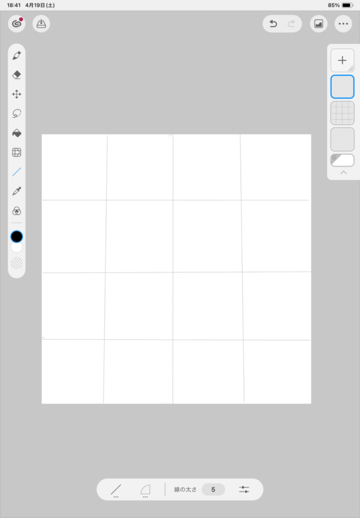Choose the white background color swatch

[17, 247]
